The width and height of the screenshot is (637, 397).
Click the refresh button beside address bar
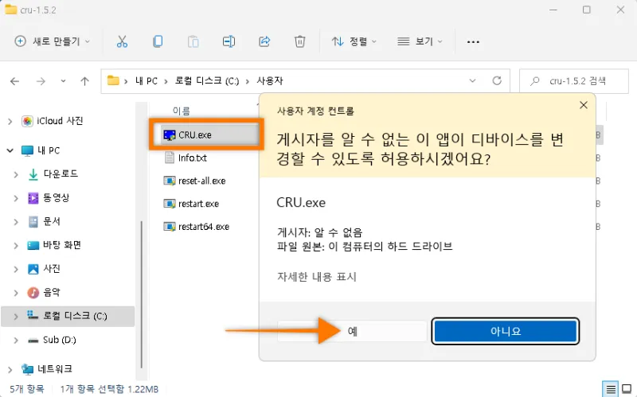[x=497, y=81]
